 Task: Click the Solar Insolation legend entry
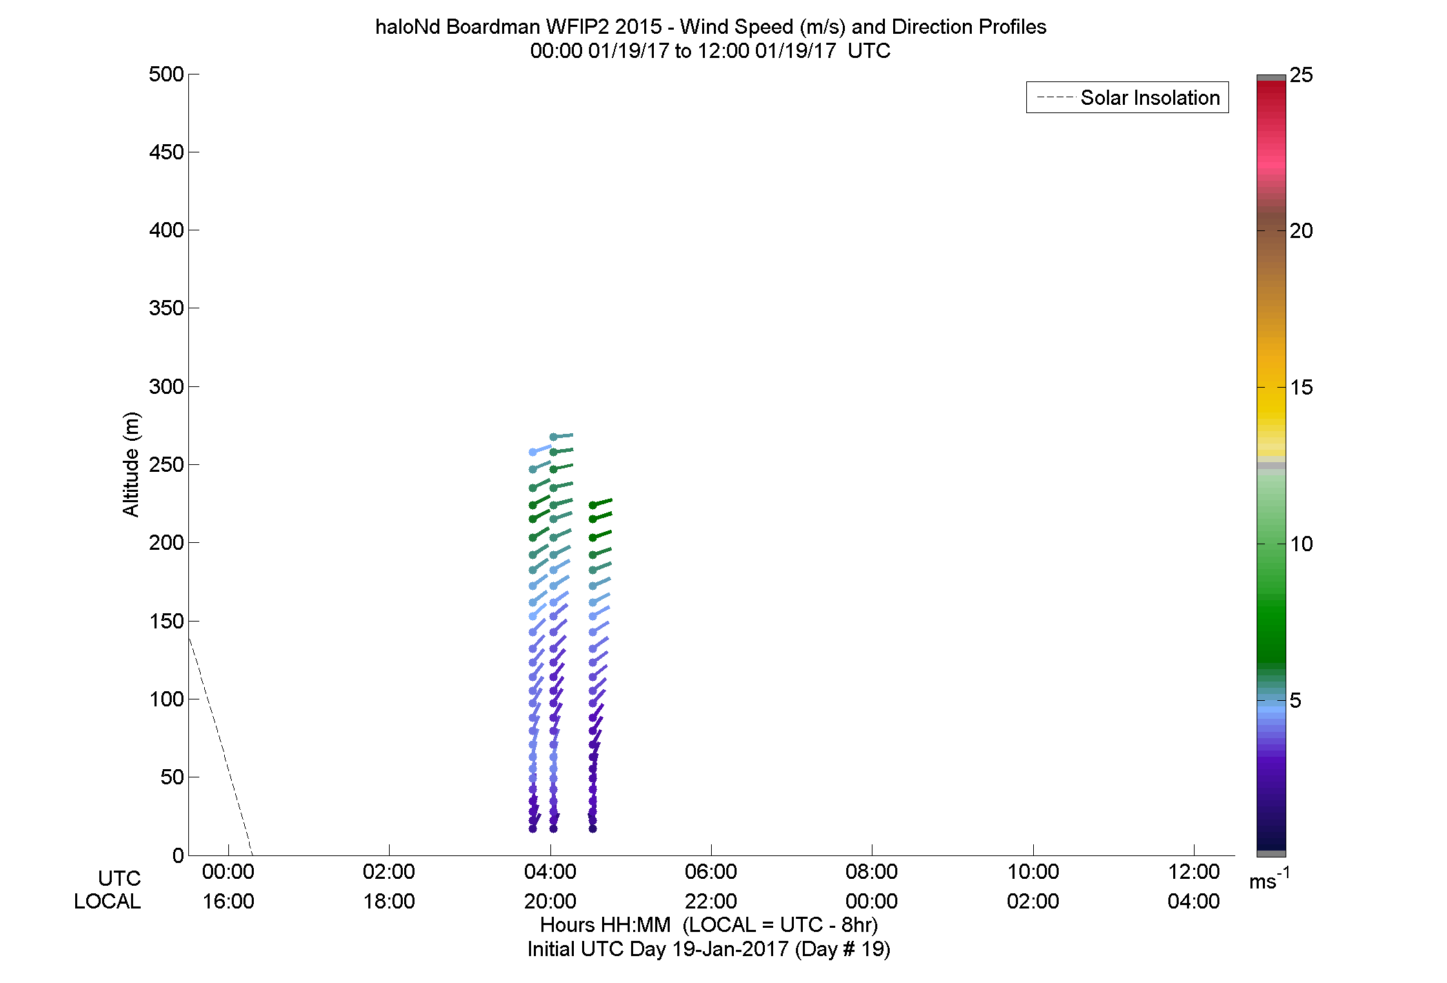click(x=1128, y=97)
